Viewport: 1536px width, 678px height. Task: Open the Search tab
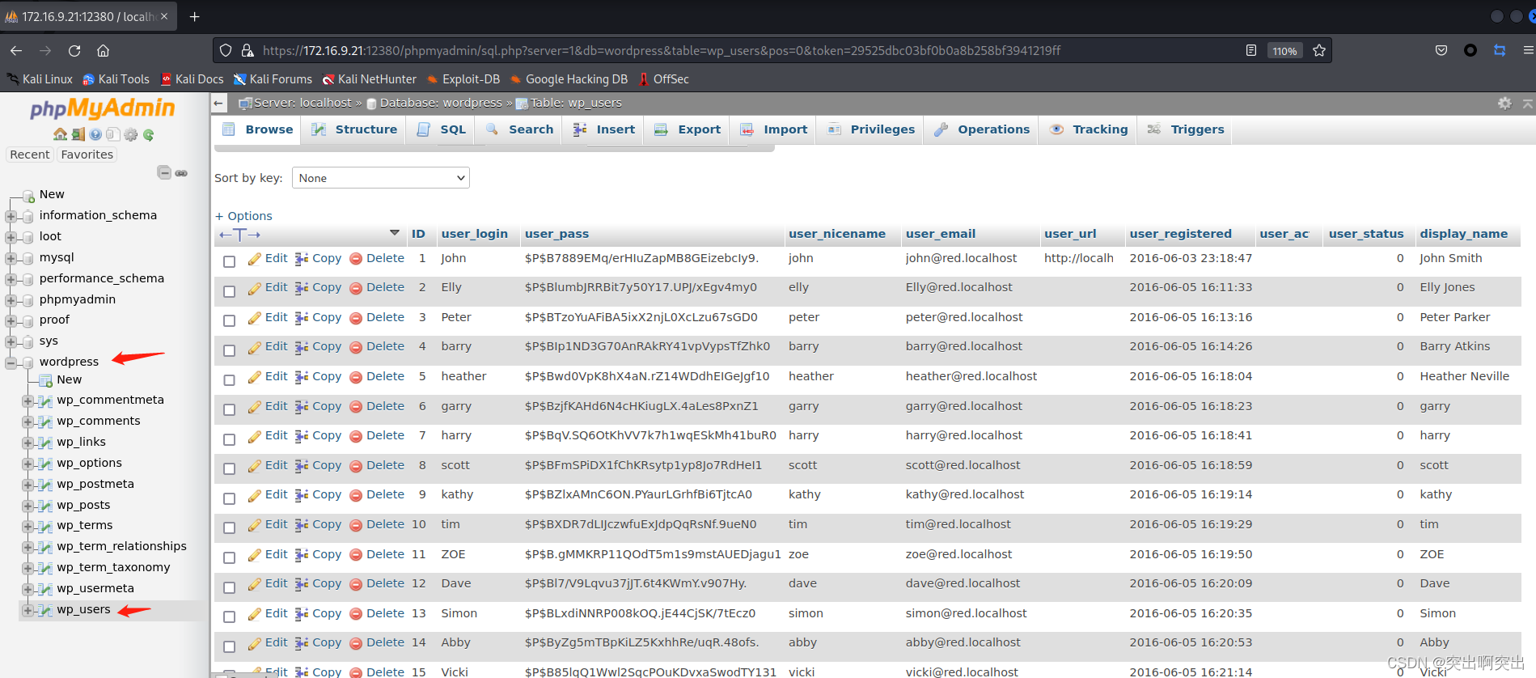(x=519, y=129)
